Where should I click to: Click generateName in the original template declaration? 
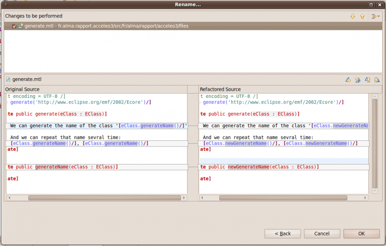click(x=51, y=167)
